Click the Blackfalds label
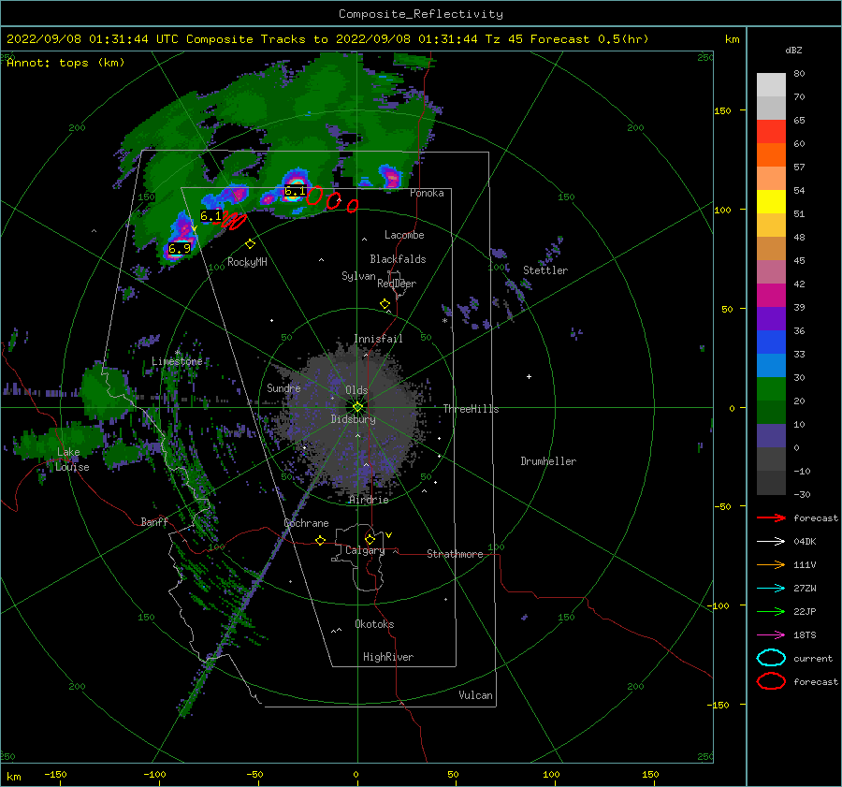842x787 pixels. 398,259
